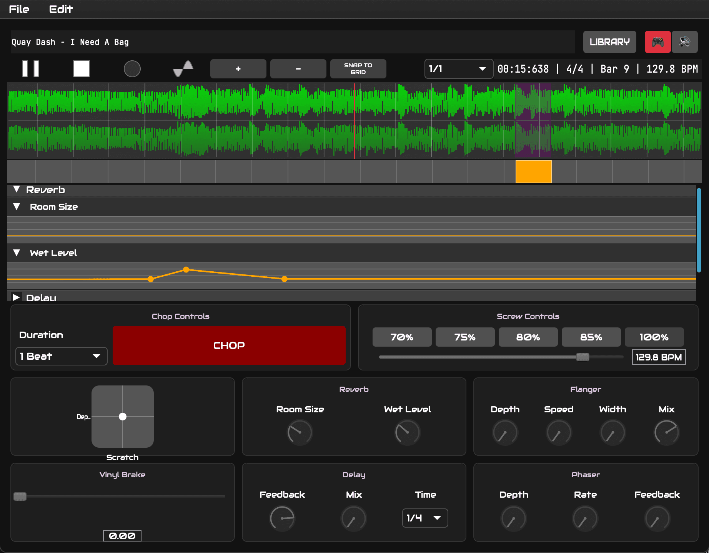Click the Flanger Speed knob

pos(559,433)
